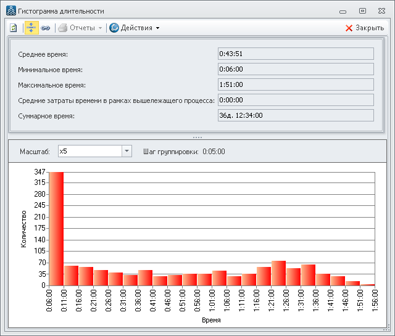
Task: Click the blue Действия round icon
Action: pyautogui.click(x=114, y=28)
